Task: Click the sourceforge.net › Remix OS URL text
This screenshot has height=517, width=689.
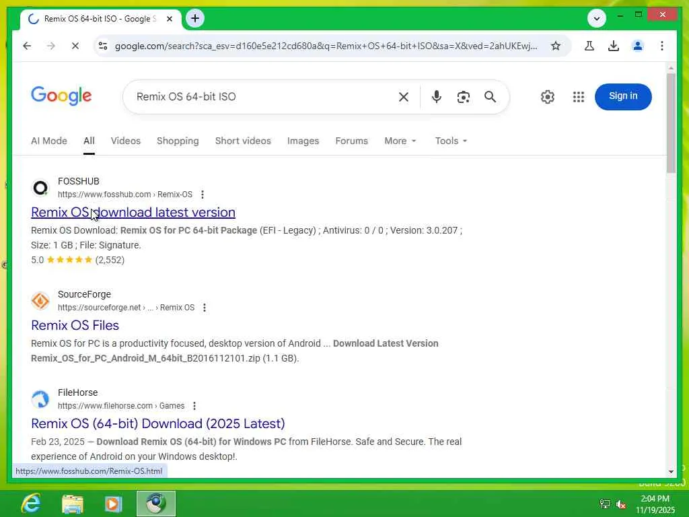Action: coord(126,307)
